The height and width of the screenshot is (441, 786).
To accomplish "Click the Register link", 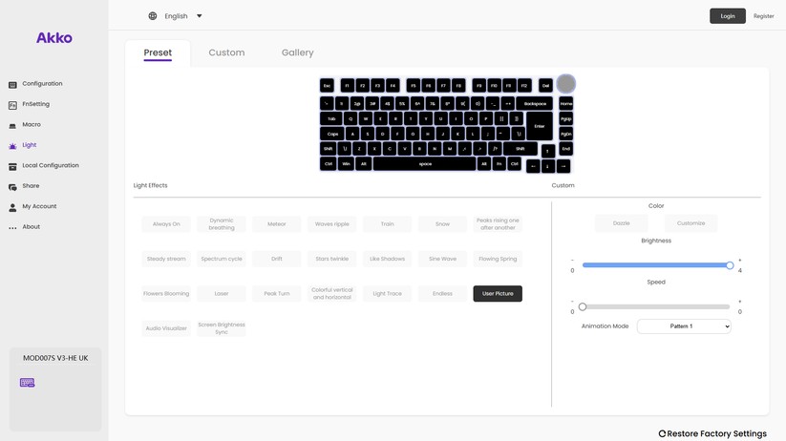I will [763, 16].
